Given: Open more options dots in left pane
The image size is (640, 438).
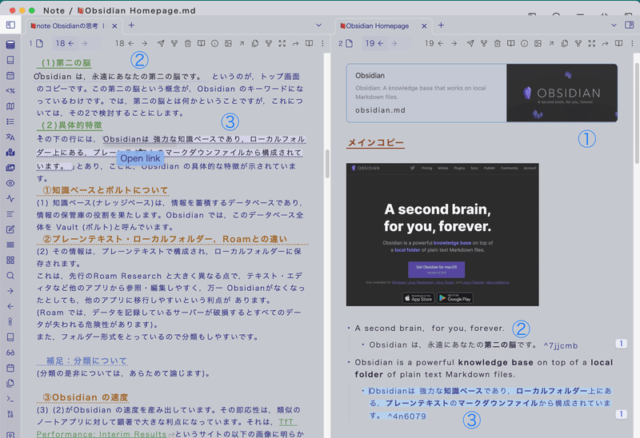Looking at the screenshot, I should tap(322, 43).
